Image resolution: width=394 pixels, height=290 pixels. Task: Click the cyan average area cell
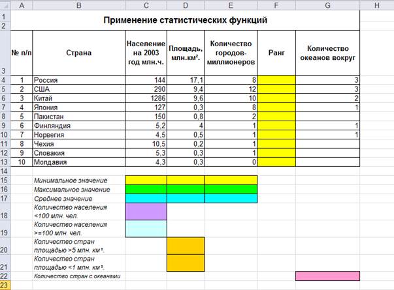(186, 199)
